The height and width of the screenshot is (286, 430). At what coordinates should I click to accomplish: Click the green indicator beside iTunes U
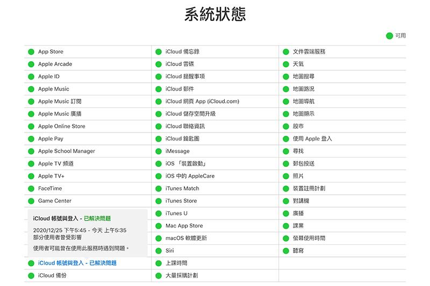pos(159,214)
